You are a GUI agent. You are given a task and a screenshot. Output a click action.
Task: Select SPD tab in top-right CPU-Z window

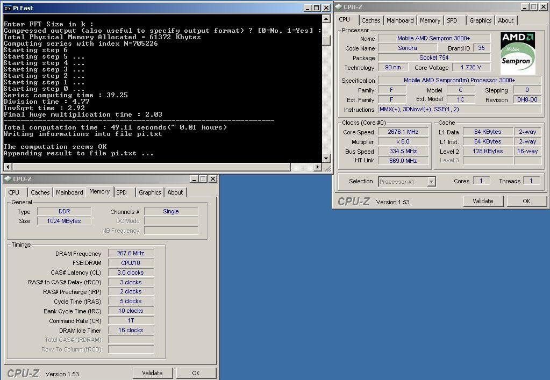452,20
